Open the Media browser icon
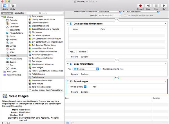Image resolution: width=169 pixels, height=124 pixels. click(13, 6)
